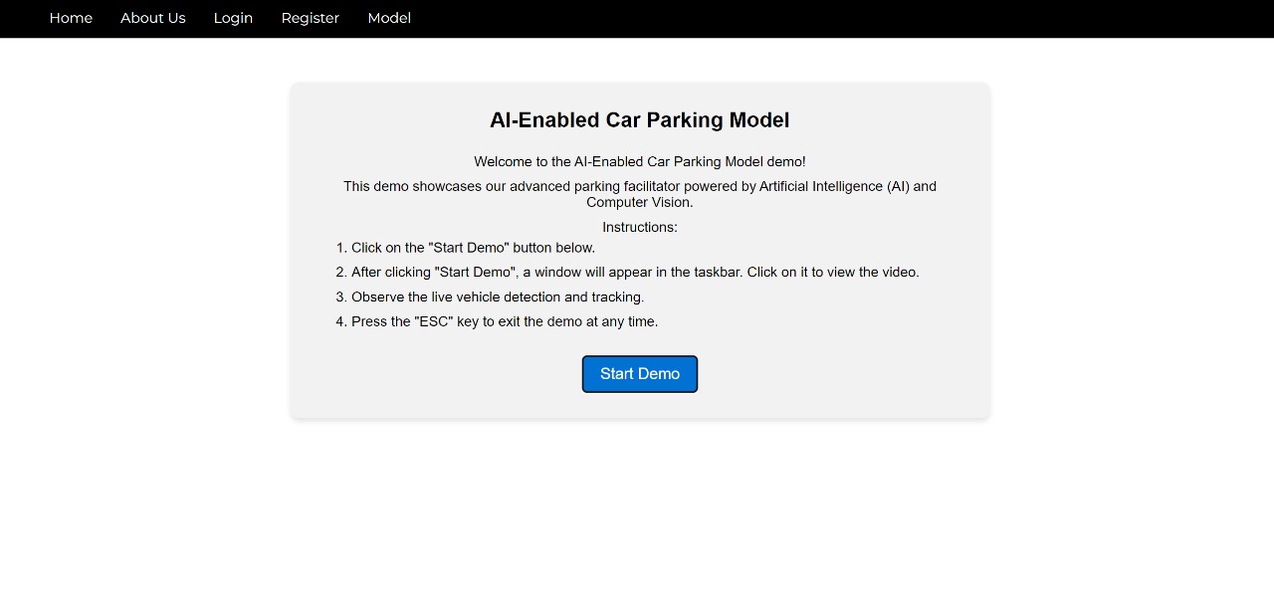Image resolution: width=1274 pixels, height=595 pixels.
Task: Go to the Home page
Action: (71, 18)
